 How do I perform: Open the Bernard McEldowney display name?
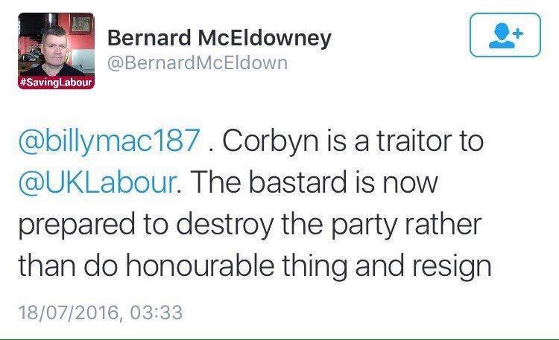point(219,38)
